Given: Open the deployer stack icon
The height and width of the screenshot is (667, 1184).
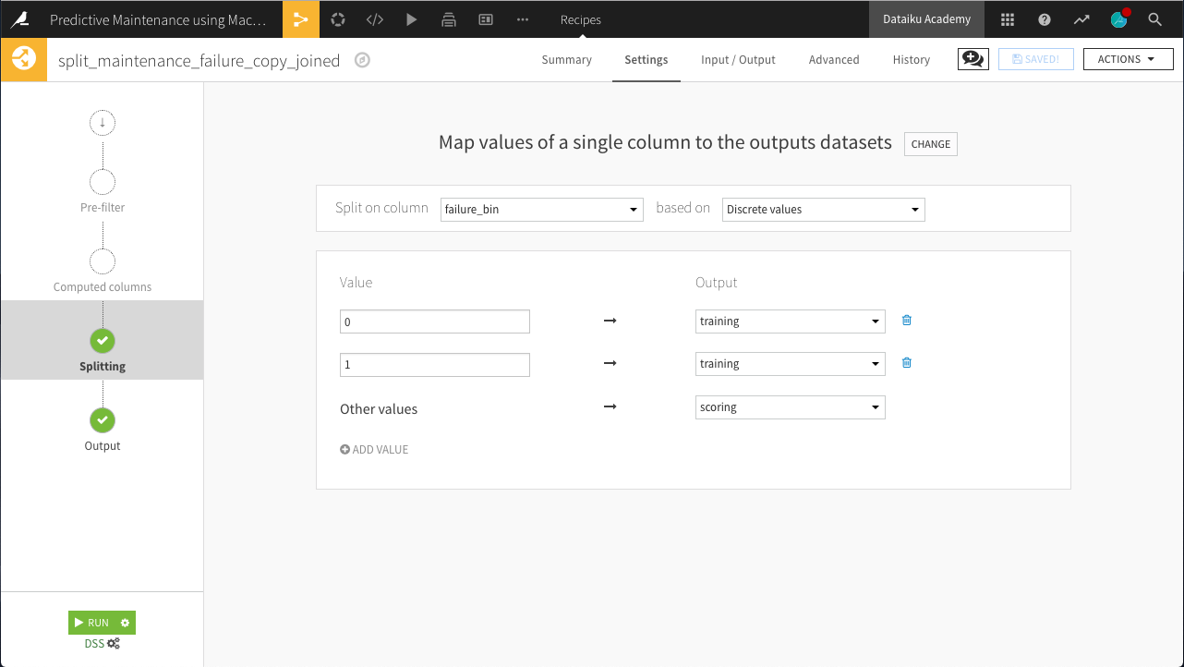Looking at the screenshot, I should point(449,19).
